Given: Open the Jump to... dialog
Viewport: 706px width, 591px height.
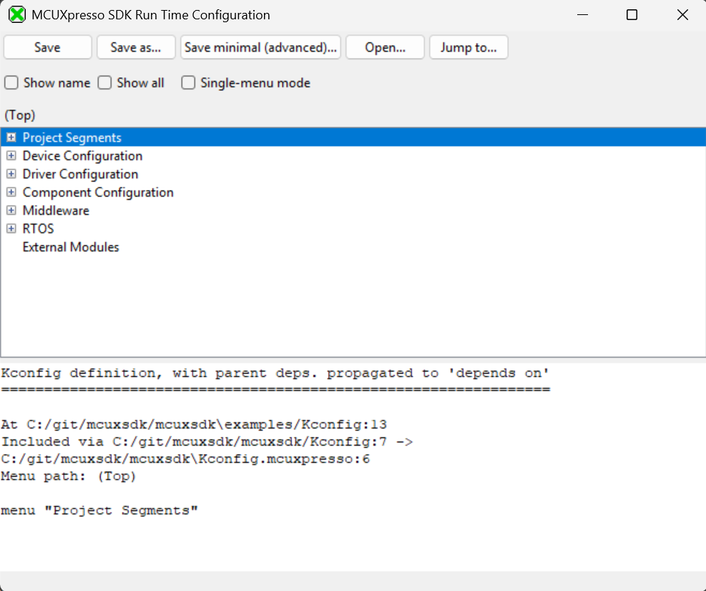Looking at the screenshot, I should 469,48.
